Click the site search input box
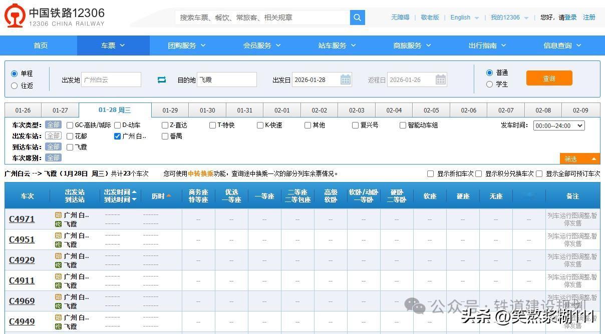 point(262,17)
